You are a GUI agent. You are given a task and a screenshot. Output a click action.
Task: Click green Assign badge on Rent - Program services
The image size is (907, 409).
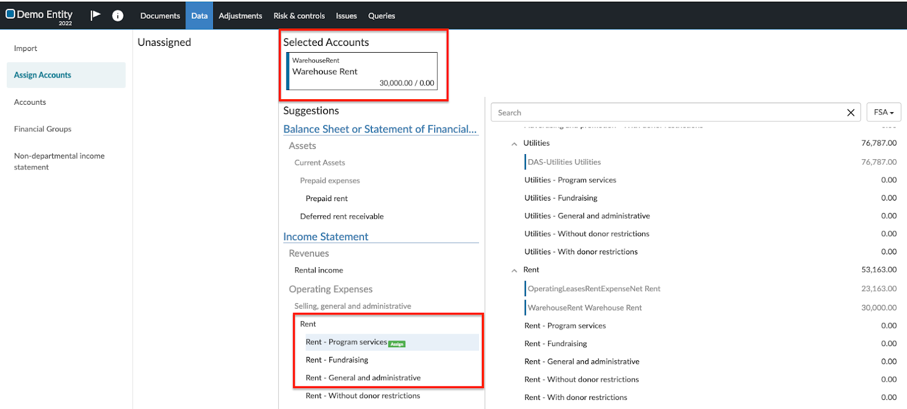(x=397, y=344)
